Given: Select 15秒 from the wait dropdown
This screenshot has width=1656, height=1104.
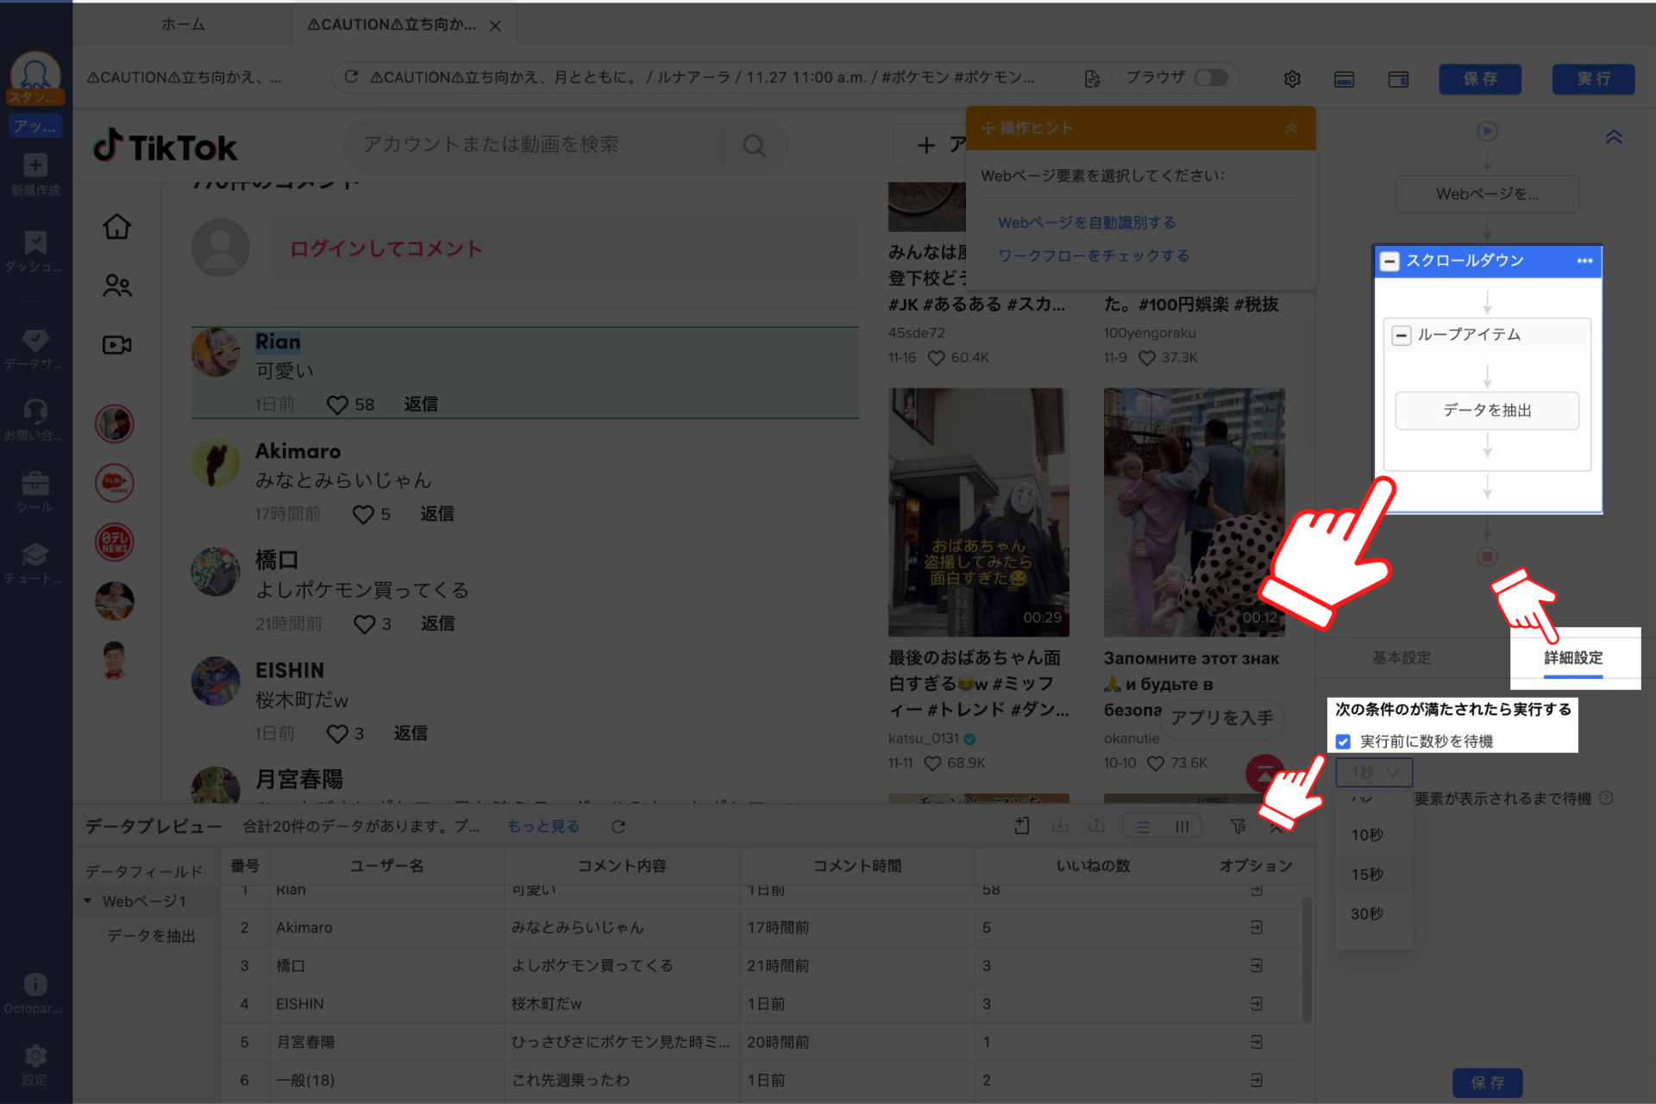Looking at the screenshot, I should [x=1373, y=875].
